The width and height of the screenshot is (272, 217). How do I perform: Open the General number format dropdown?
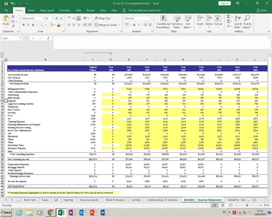click(x=151, y=18)
